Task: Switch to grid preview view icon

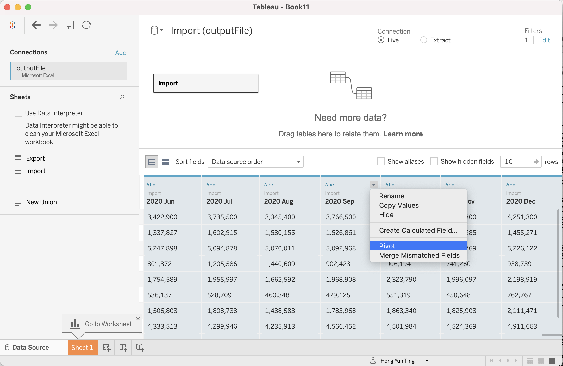Action: (152, 162)
